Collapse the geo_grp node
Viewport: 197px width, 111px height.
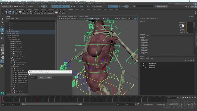(9, 37)
